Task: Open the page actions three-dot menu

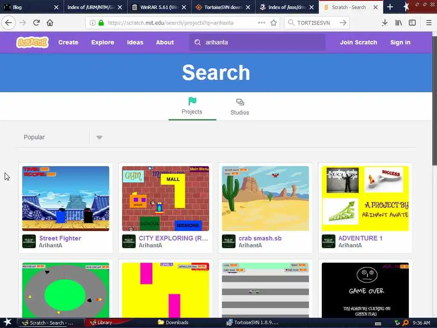Action: (262, 23)
